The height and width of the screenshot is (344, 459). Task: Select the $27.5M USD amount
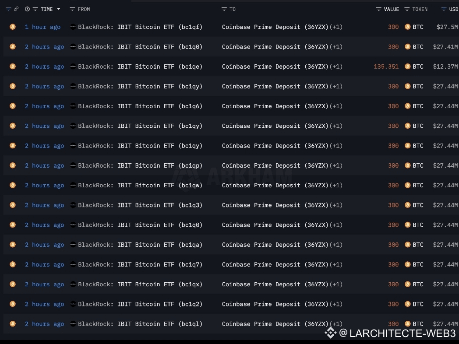click(447, 27)
